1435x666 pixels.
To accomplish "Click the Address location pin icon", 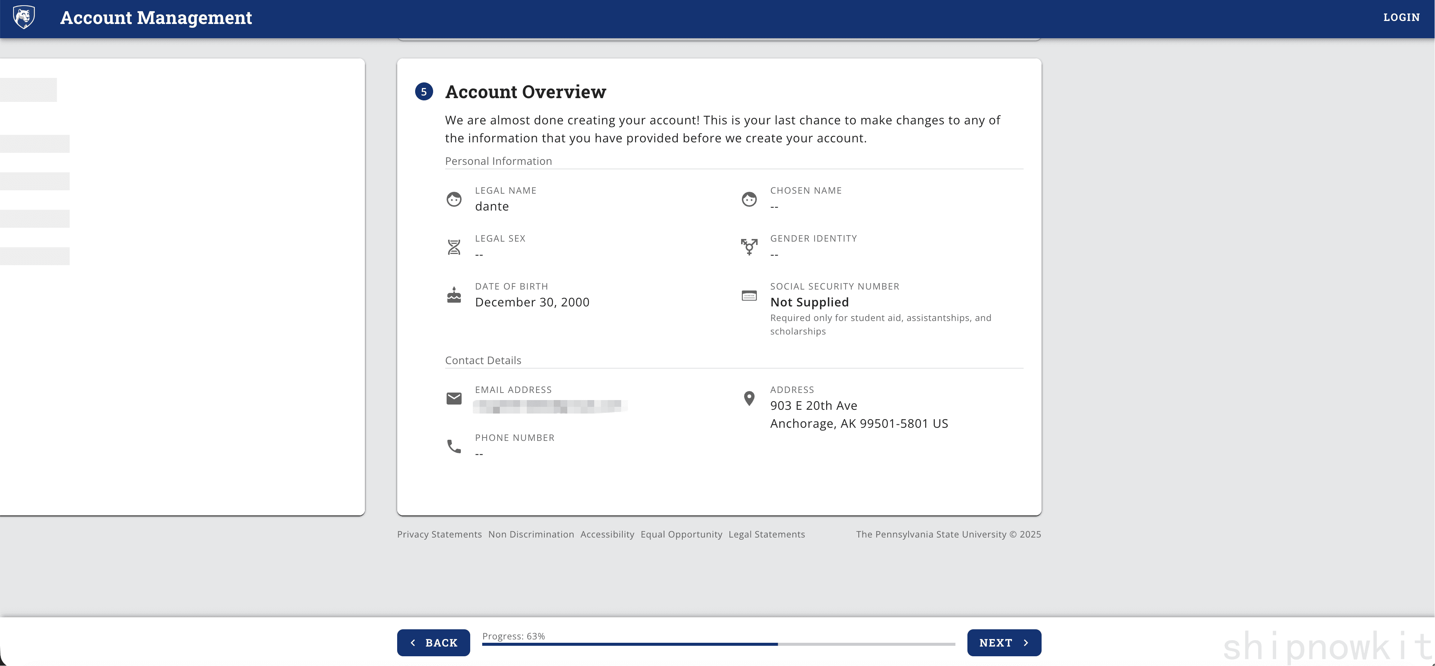I will 749,398.
